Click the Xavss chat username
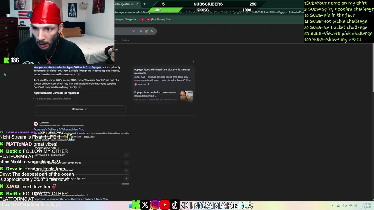Viewport: 374px width, 210px height. (13, 186)
